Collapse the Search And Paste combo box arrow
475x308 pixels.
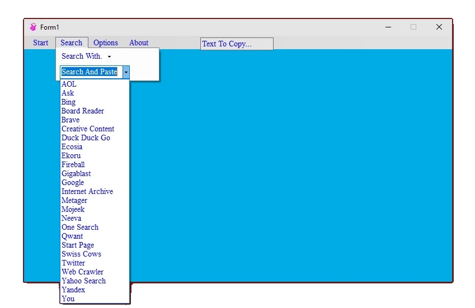click(126, 72)
